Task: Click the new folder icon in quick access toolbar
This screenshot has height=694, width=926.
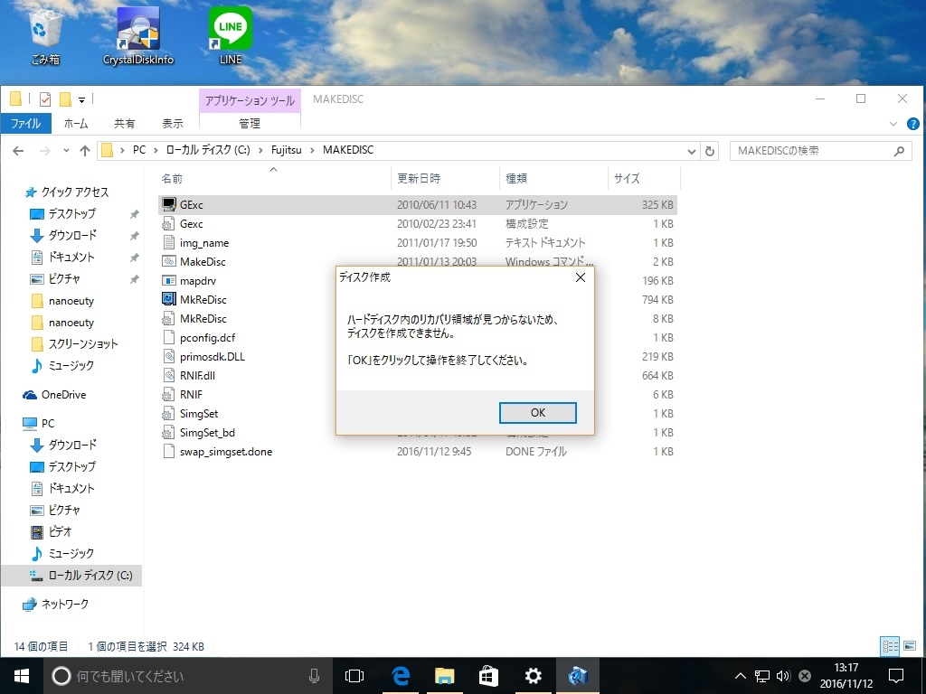Action: 65,99
